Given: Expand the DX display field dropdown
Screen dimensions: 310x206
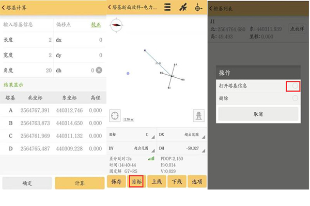Looking at the screenshot, I should click(x=181, y=135).
